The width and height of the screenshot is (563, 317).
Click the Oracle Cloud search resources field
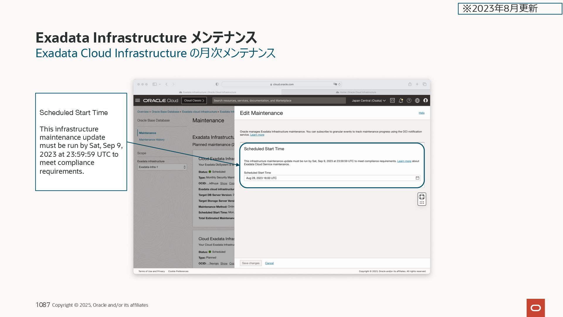point(279,100)
